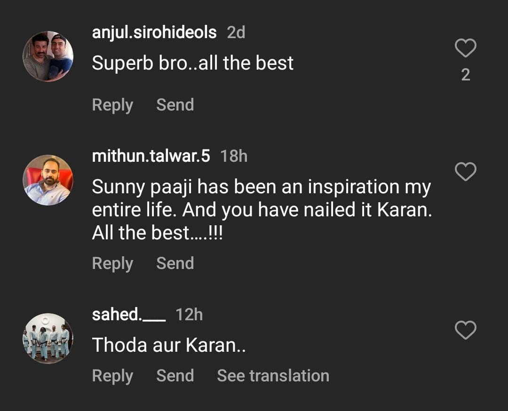Select the "Sunny paaji" inspiration comment text

262,210
